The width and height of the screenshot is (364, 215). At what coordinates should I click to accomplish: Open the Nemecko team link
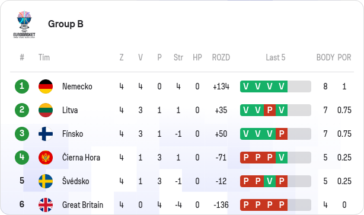[x=77, y=86]
